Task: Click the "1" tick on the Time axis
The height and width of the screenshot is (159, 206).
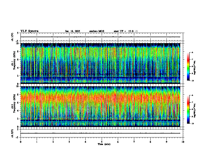Action: click(37, 142)
